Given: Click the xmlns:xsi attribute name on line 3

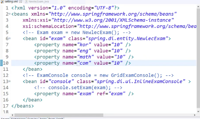Looking at the screenshot, I should pyautogui.click(x=35, y=20).
